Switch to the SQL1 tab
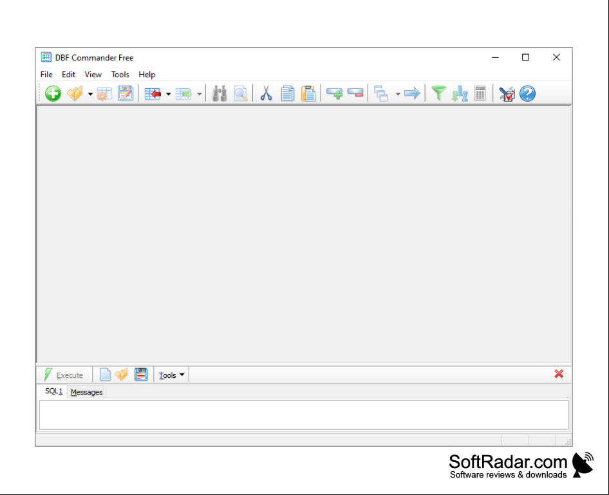The image size is (609, 495). pos(53,391)
